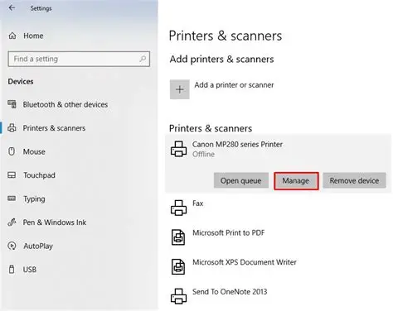Open Touchpad settings page
Screen dimensions: 393x311
point(39,175)
